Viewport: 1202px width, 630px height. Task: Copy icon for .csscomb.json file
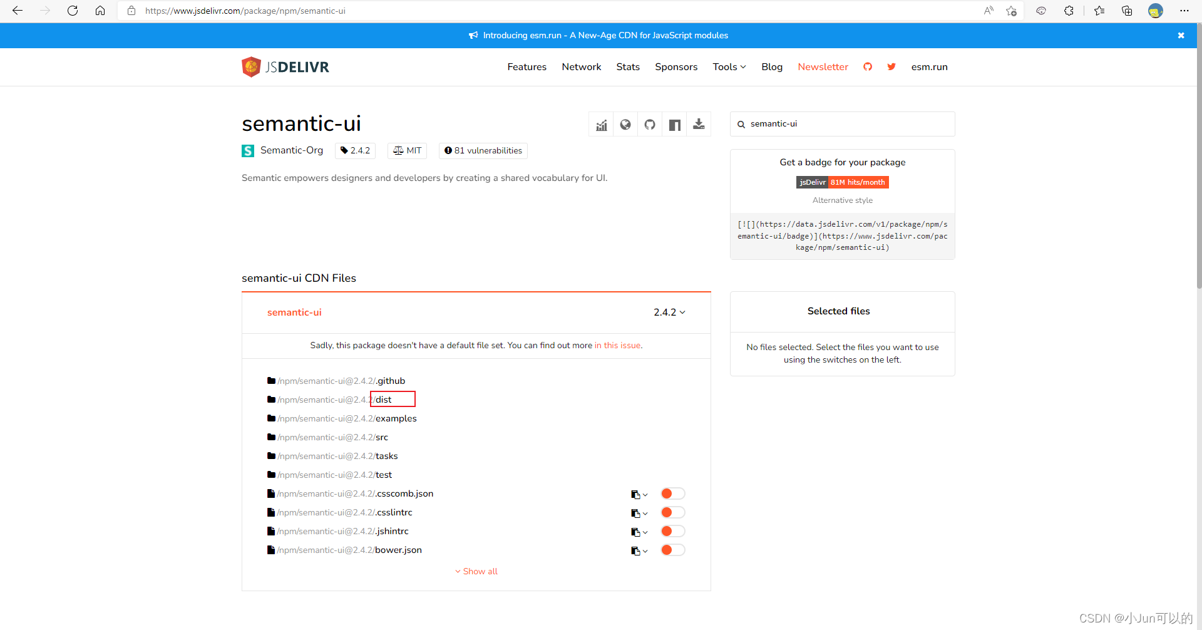click(x=639, y=494)
